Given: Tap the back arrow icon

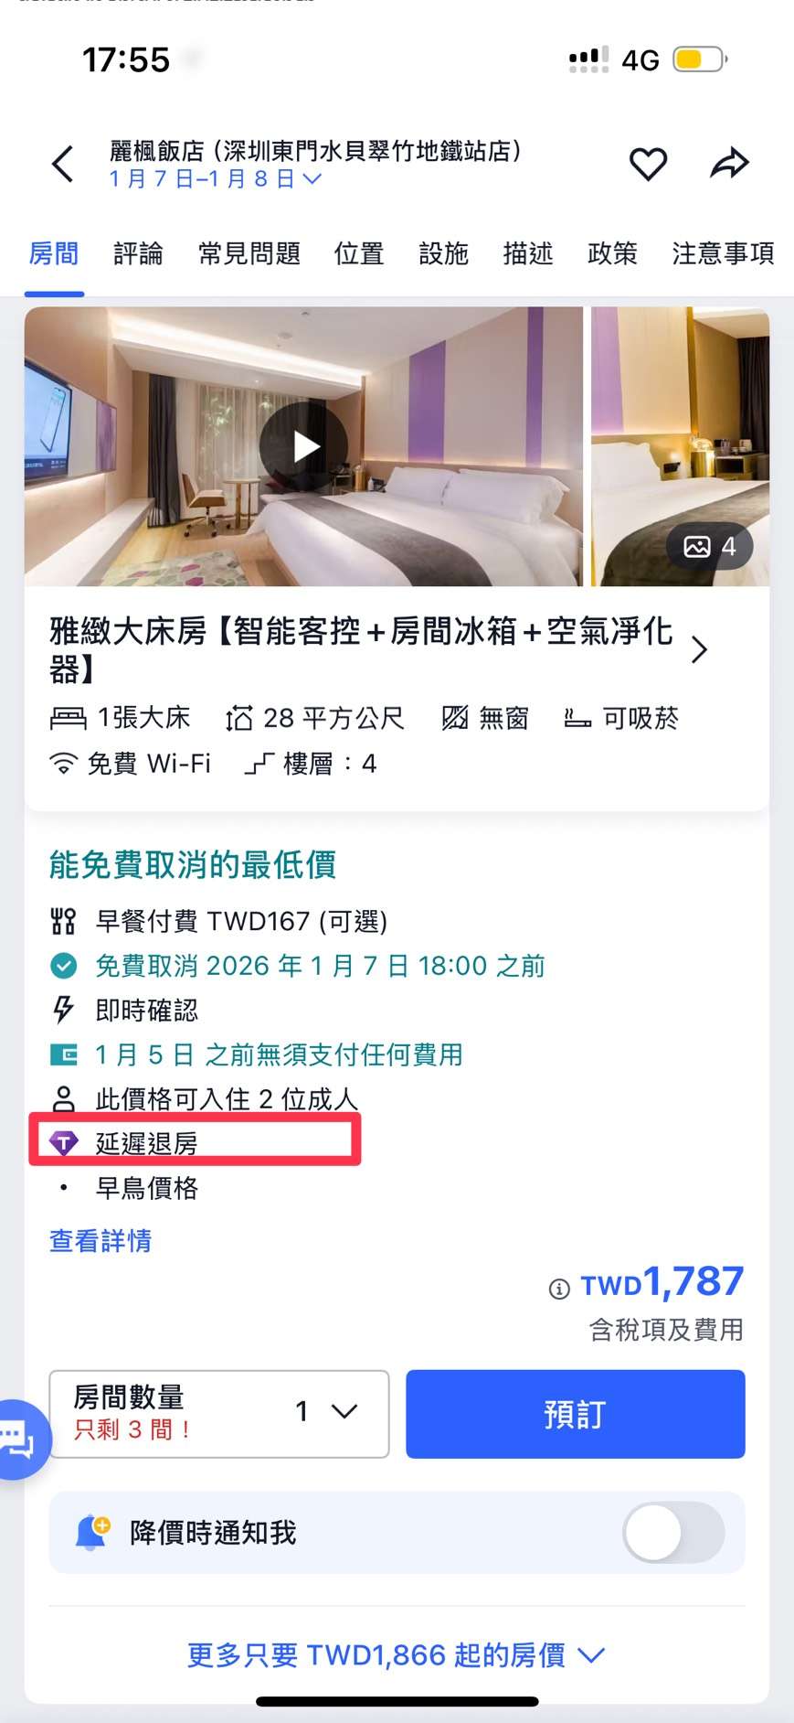Looking at the screenshot, I should point(62,164).
